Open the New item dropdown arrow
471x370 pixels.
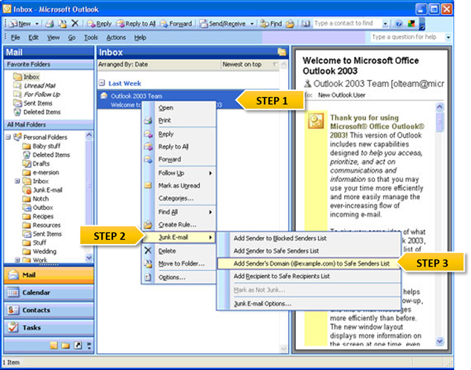(x=37, y=23)
